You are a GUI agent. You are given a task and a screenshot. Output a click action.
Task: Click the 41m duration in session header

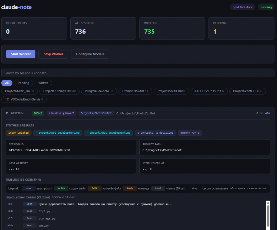pyautogui.click(x=268, y=113)
